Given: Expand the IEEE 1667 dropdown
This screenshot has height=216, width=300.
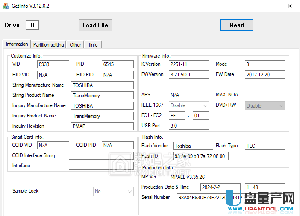Looking at the screenshot, I should [189, 105].
